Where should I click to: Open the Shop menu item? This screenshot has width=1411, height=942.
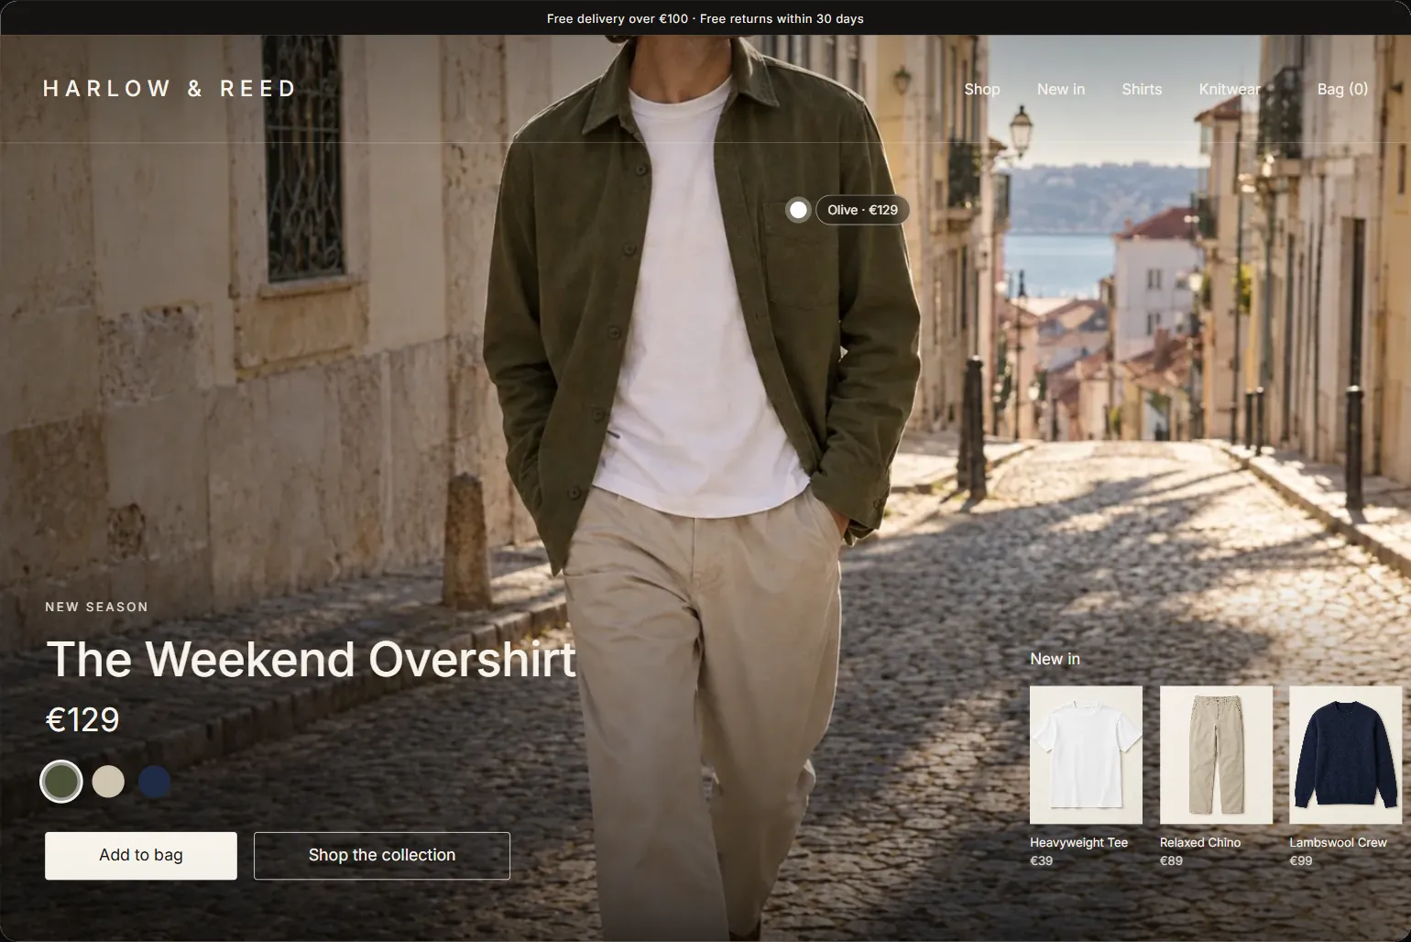tap(982, 89)
